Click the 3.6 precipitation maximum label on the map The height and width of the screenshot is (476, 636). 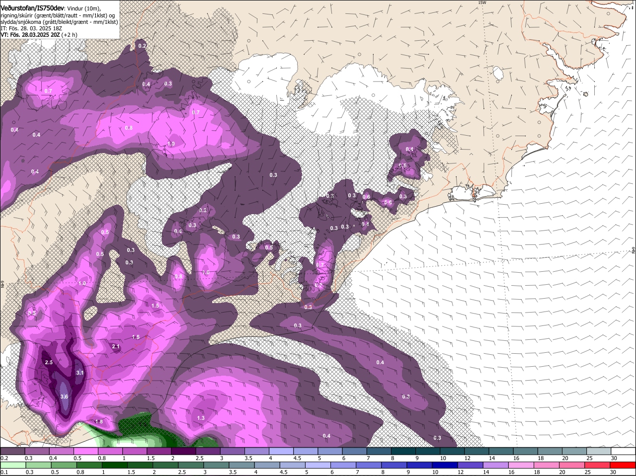(x=64, y=397)
